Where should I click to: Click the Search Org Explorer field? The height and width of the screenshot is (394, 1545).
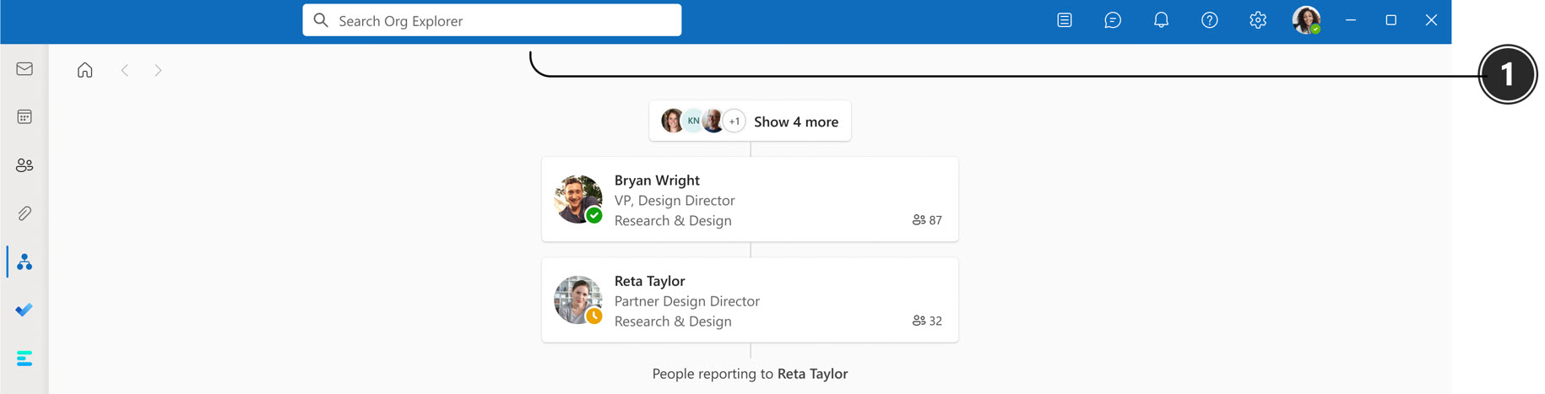(x=491, y=20)
